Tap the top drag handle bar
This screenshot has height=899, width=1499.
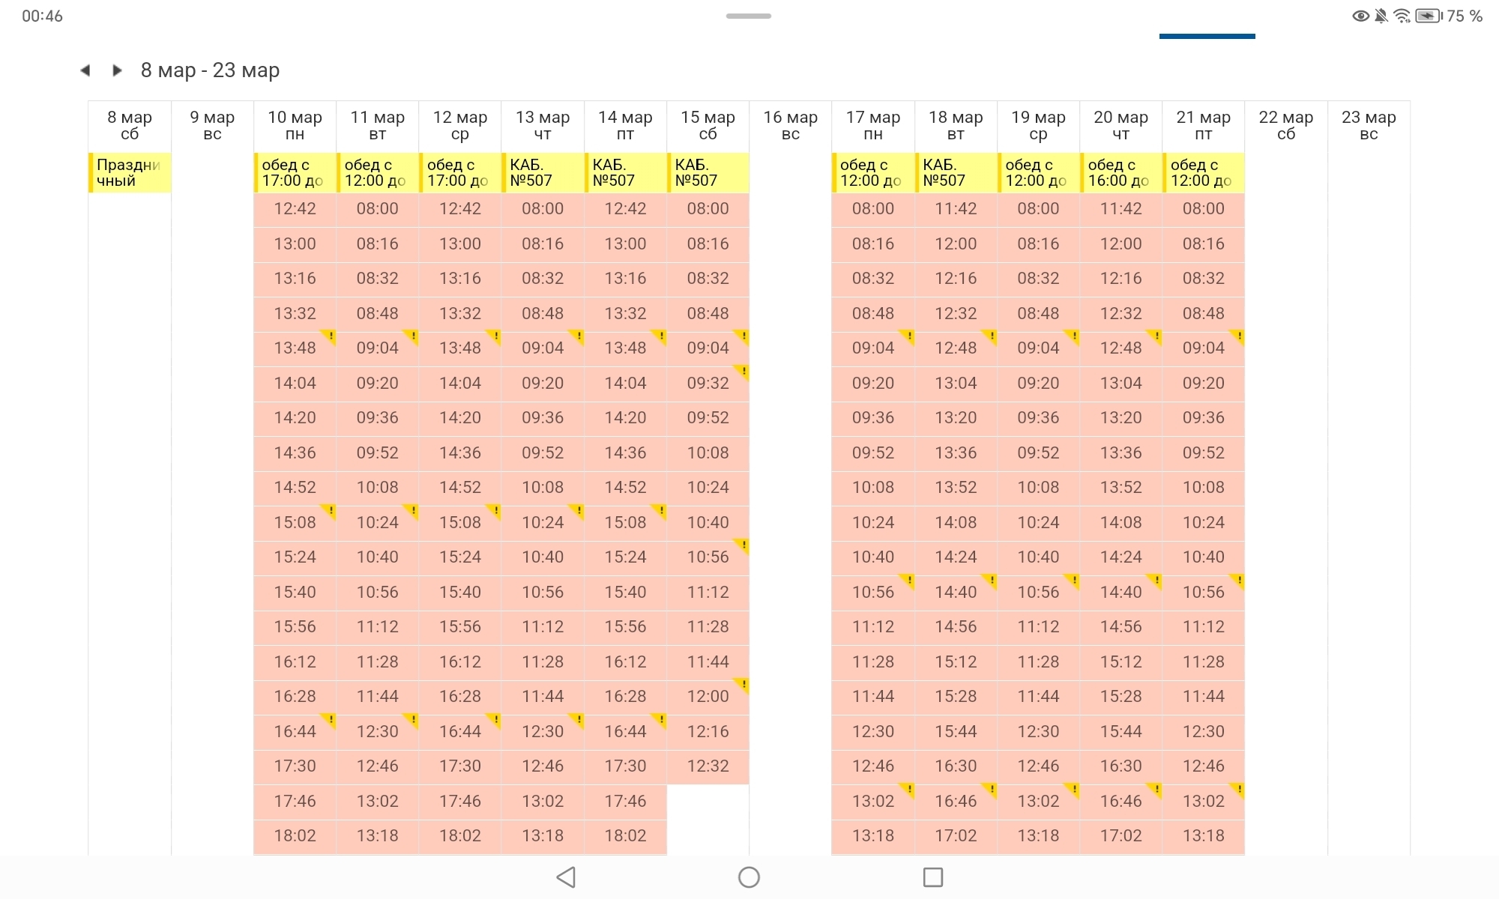pos(748,16)
